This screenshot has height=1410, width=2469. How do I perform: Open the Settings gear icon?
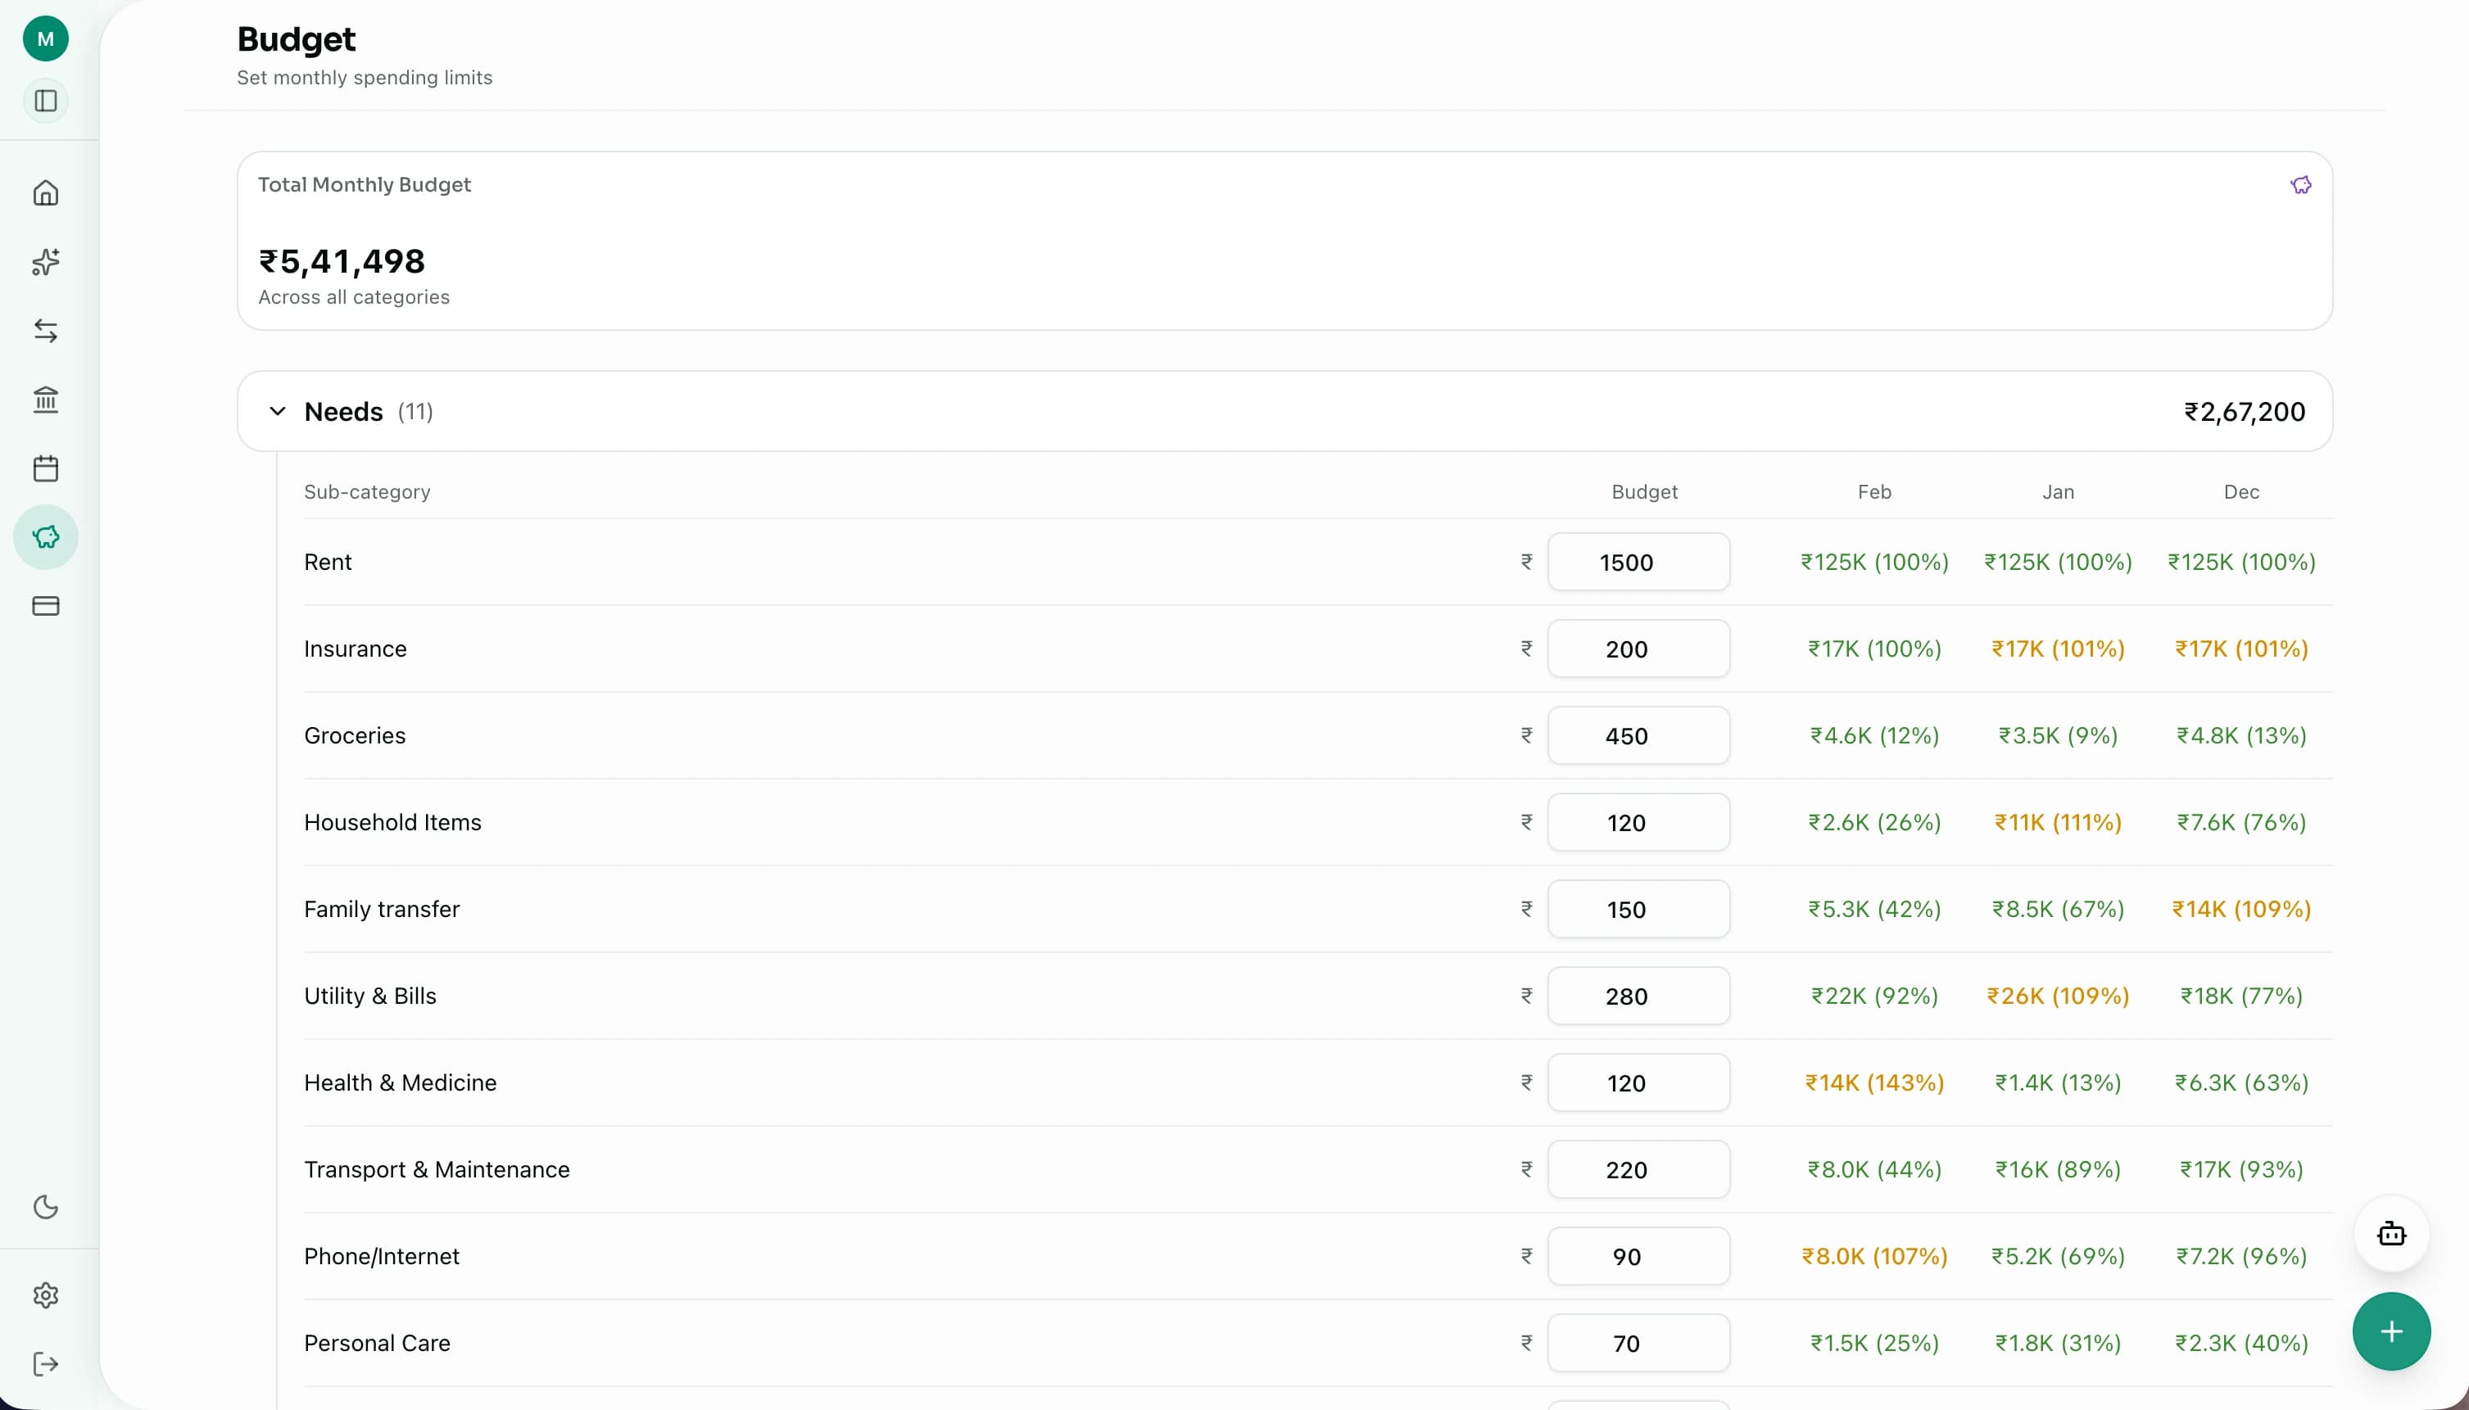tap(46, 1295)
